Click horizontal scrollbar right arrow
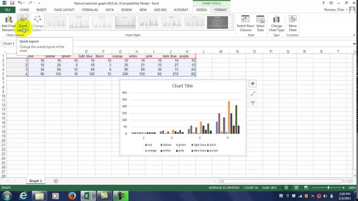This screenshot has width=358, height=201. click(350, 181)
